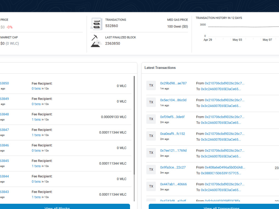The image size is (279, 209).
Task: Click TX badge for 0x9fa3ce...22c27
Action: coord(151,169)
